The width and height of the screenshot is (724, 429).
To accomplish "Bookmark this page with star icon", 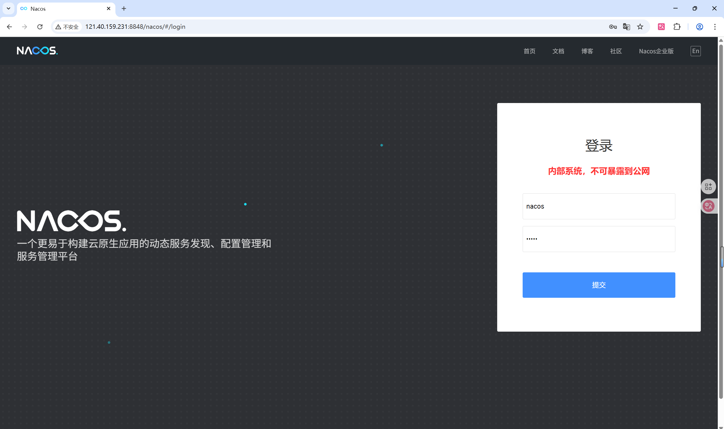I will [640, 27].
